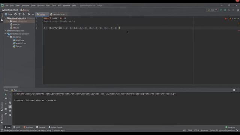Collapse the Scratches folder
This screenshot has height=135, width=240.
(x=8, y=37)
